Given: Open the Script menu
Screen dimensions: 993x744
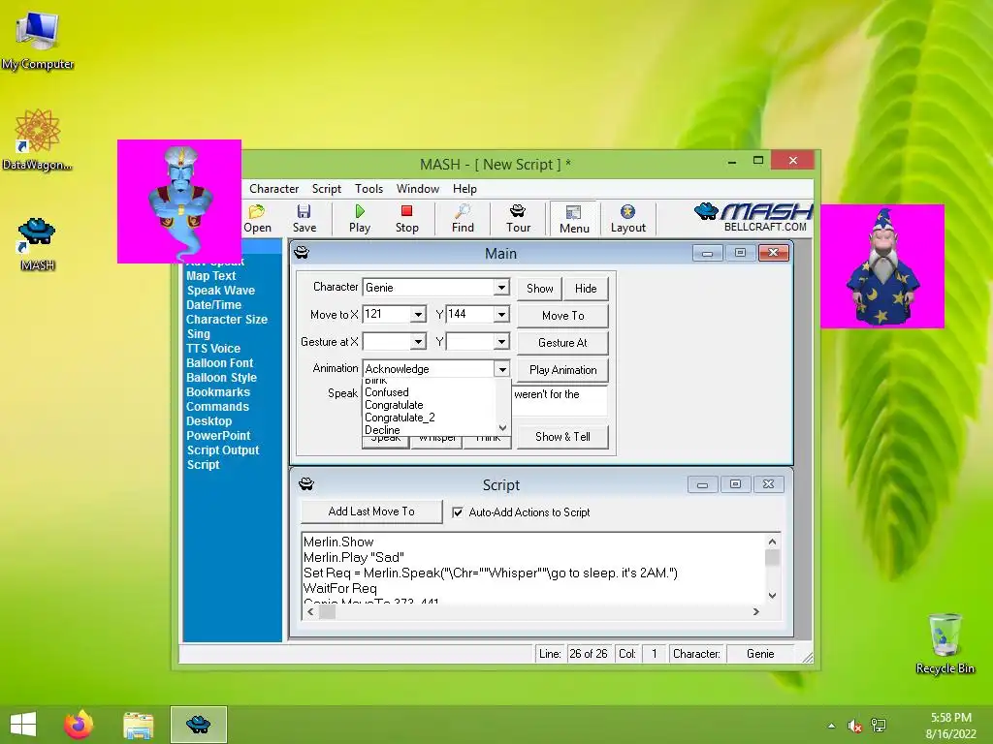Looking at the screenshot, I should 326,189.
